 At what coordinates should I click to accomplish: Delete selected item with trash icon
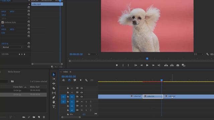pos(44,117)
